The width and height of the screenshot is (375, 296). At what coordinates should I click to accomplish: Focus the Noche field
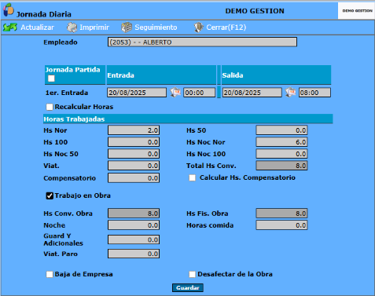coord(134,225)
